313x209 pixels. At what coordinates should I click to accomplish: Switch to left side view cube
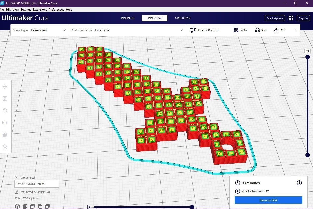click(40, 206)
